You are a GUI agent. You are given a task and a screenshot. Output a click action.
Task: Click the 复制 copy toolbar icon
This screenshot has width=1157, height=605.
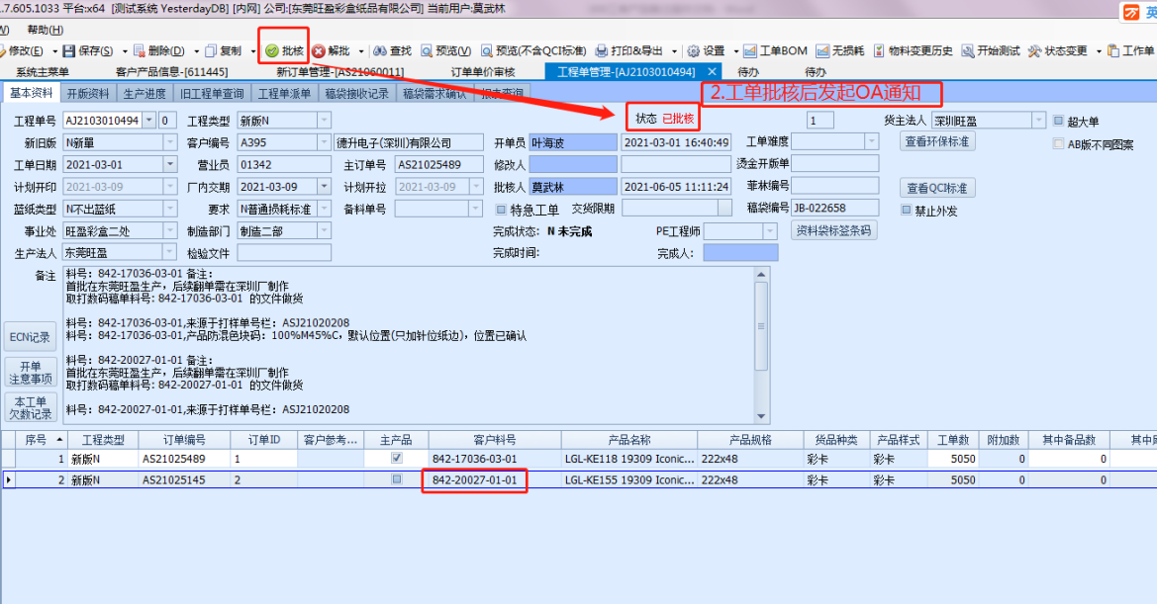pyautogui.click(x=211, y=50)
